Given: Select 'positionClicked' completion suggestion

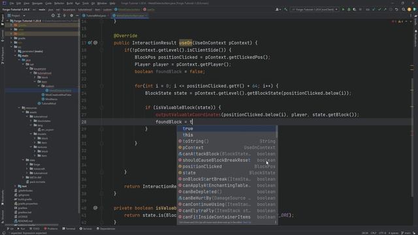Looking at the screenshot, I should pos(227,166).
